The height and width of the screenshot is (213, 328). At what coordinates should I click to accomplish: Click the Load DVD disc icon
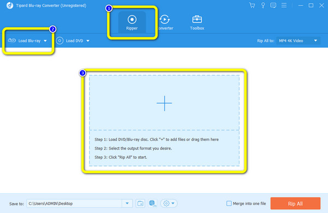pyautogui.click(x=60, y=40)
